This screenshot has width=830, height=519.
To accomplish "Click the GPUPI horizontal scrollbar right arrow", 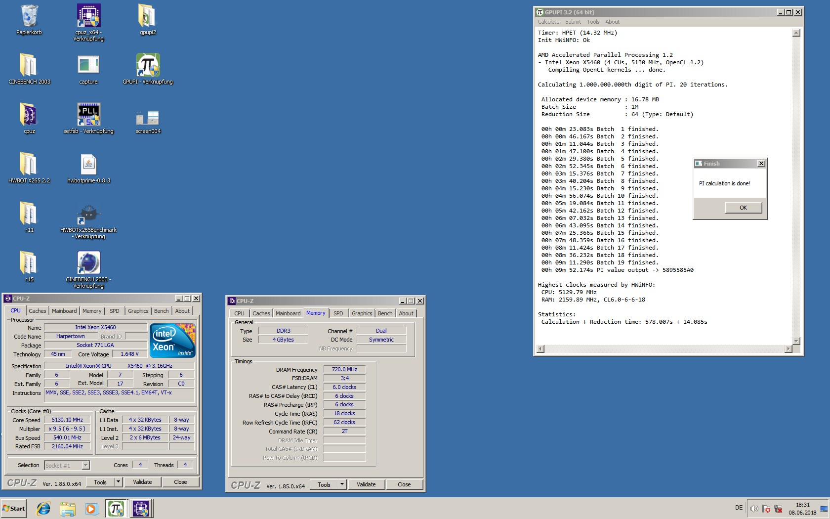I will (788, 349).
